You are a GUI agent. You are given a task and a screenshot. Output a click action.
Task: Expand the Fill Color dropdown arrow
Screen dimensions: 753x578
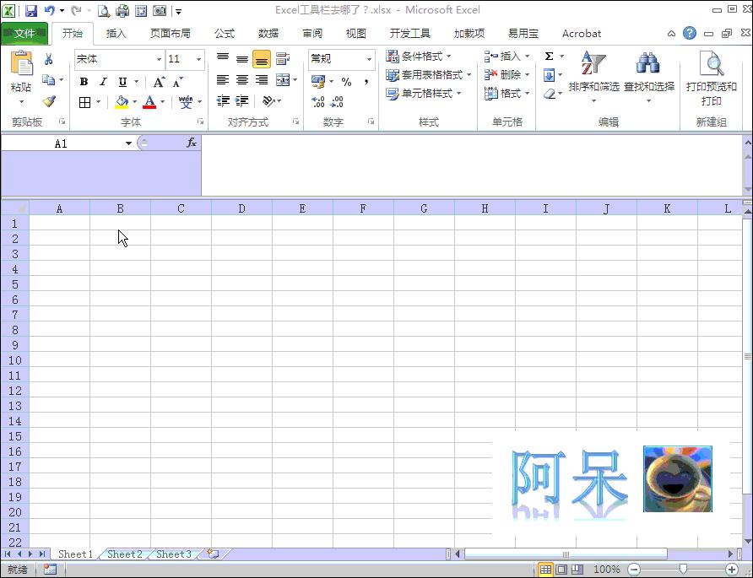tap(133, 102)
